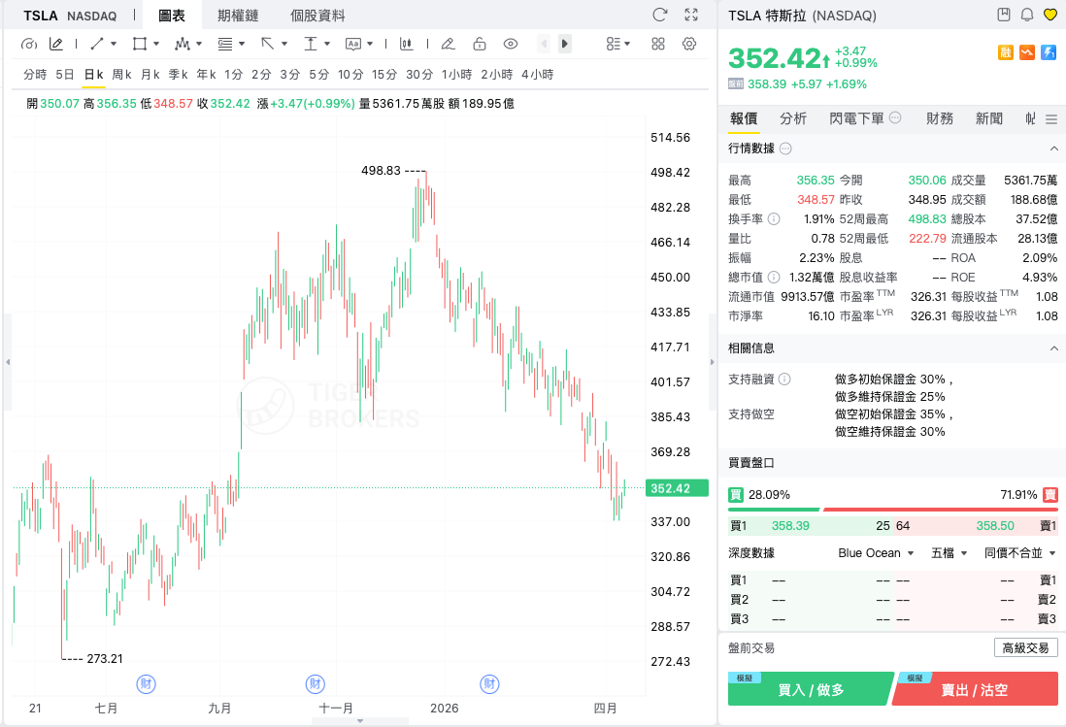Screen dimensions: 1066x727
Task: Select the text annotation tool
Action: pyautogui.click(x=352, y=45)
